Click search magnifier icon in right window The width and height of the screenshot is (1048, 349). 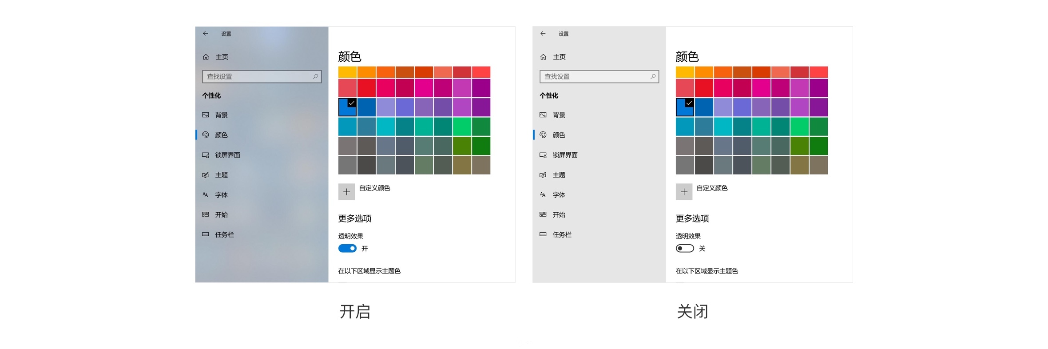(653, 76)
